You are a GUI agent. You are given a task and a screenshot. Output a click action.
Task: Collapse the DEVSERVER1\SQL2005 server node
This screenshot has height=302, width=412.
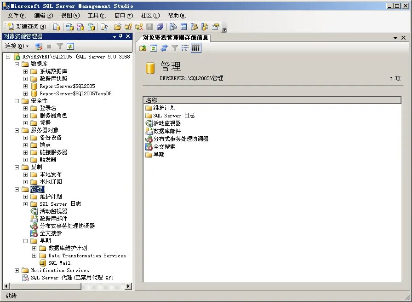[8, 57]
